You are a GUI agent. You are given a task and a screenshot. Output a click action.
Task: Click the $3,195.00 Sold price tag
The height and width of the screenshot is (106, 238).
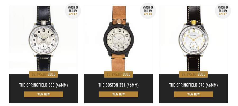(118, 74)
